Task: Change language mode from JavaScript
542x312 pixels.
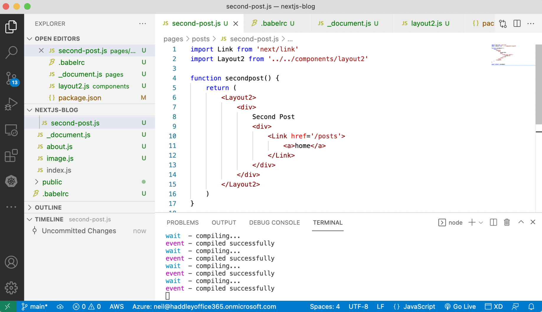Action: (x=419, y=307)
